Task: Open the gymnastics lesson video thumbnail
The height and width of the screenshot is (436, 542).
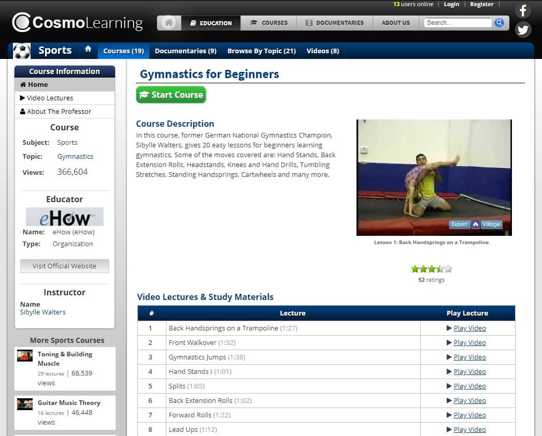Action: (434, 177)
